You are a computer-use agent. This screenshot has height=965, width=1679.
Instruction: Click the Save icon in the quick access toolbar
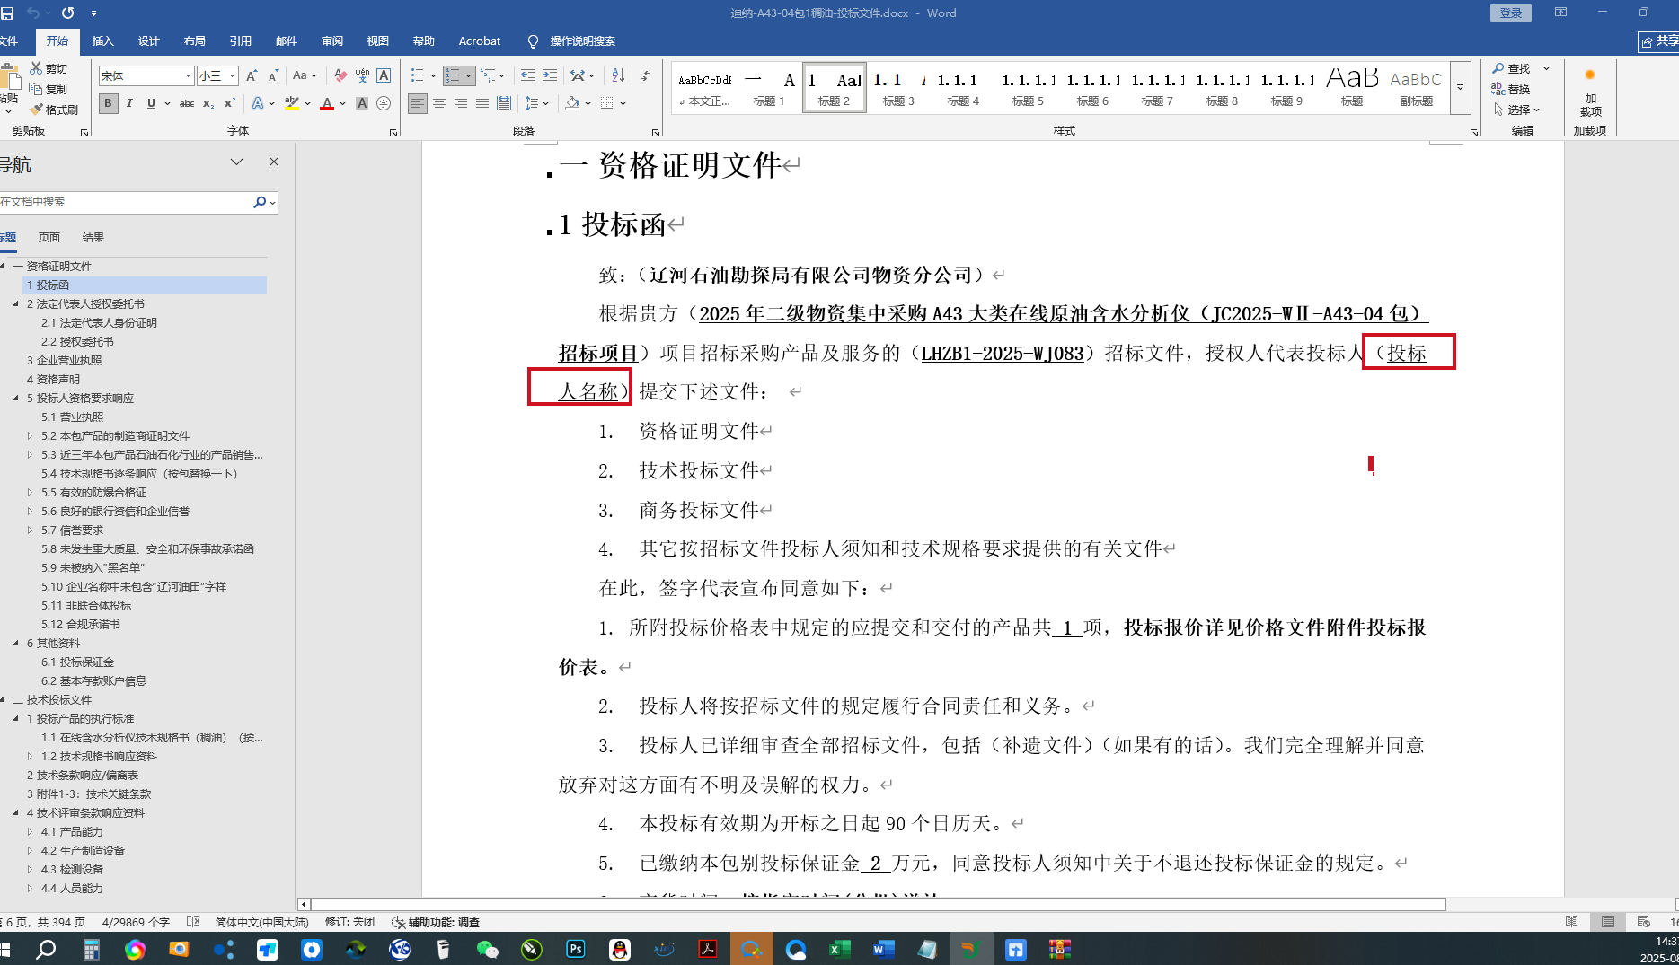point(7,13)
